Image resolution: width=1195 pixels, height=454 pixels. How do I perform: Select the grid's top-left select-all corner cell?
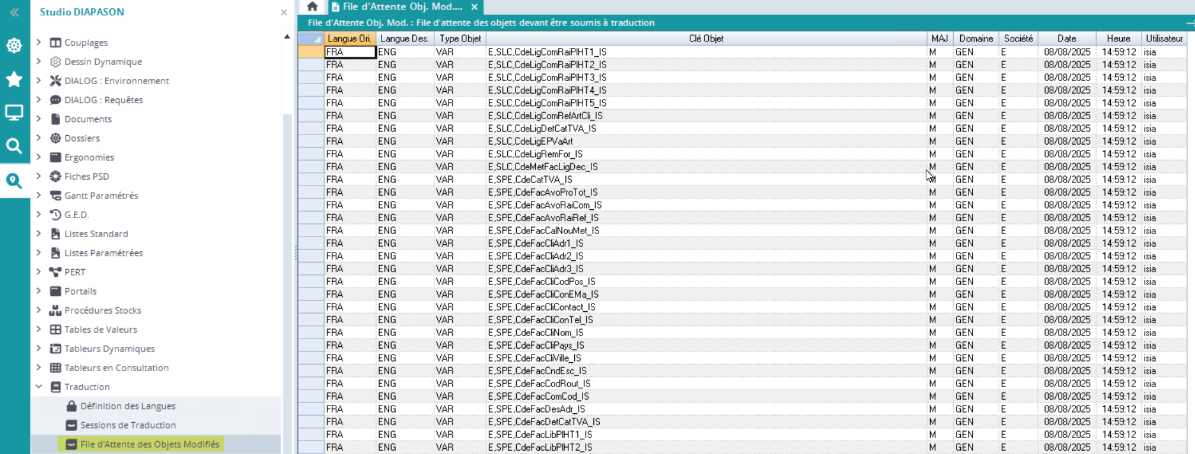pos(311,38)
